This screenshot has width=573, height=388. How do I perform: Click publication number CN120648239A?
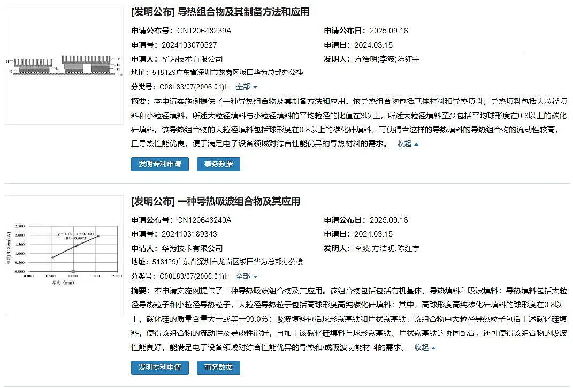(x=204, y=31)
